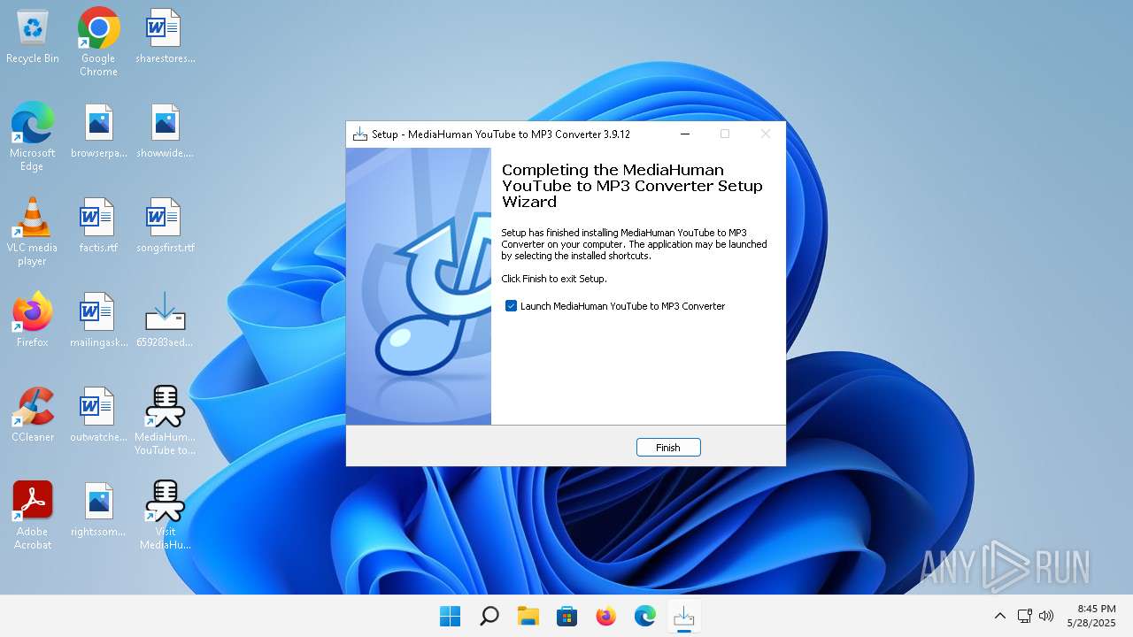Viewport: 1133px width, 637px height.
Task: Open the volume tray icon
Action: [x=1045, y=616]
